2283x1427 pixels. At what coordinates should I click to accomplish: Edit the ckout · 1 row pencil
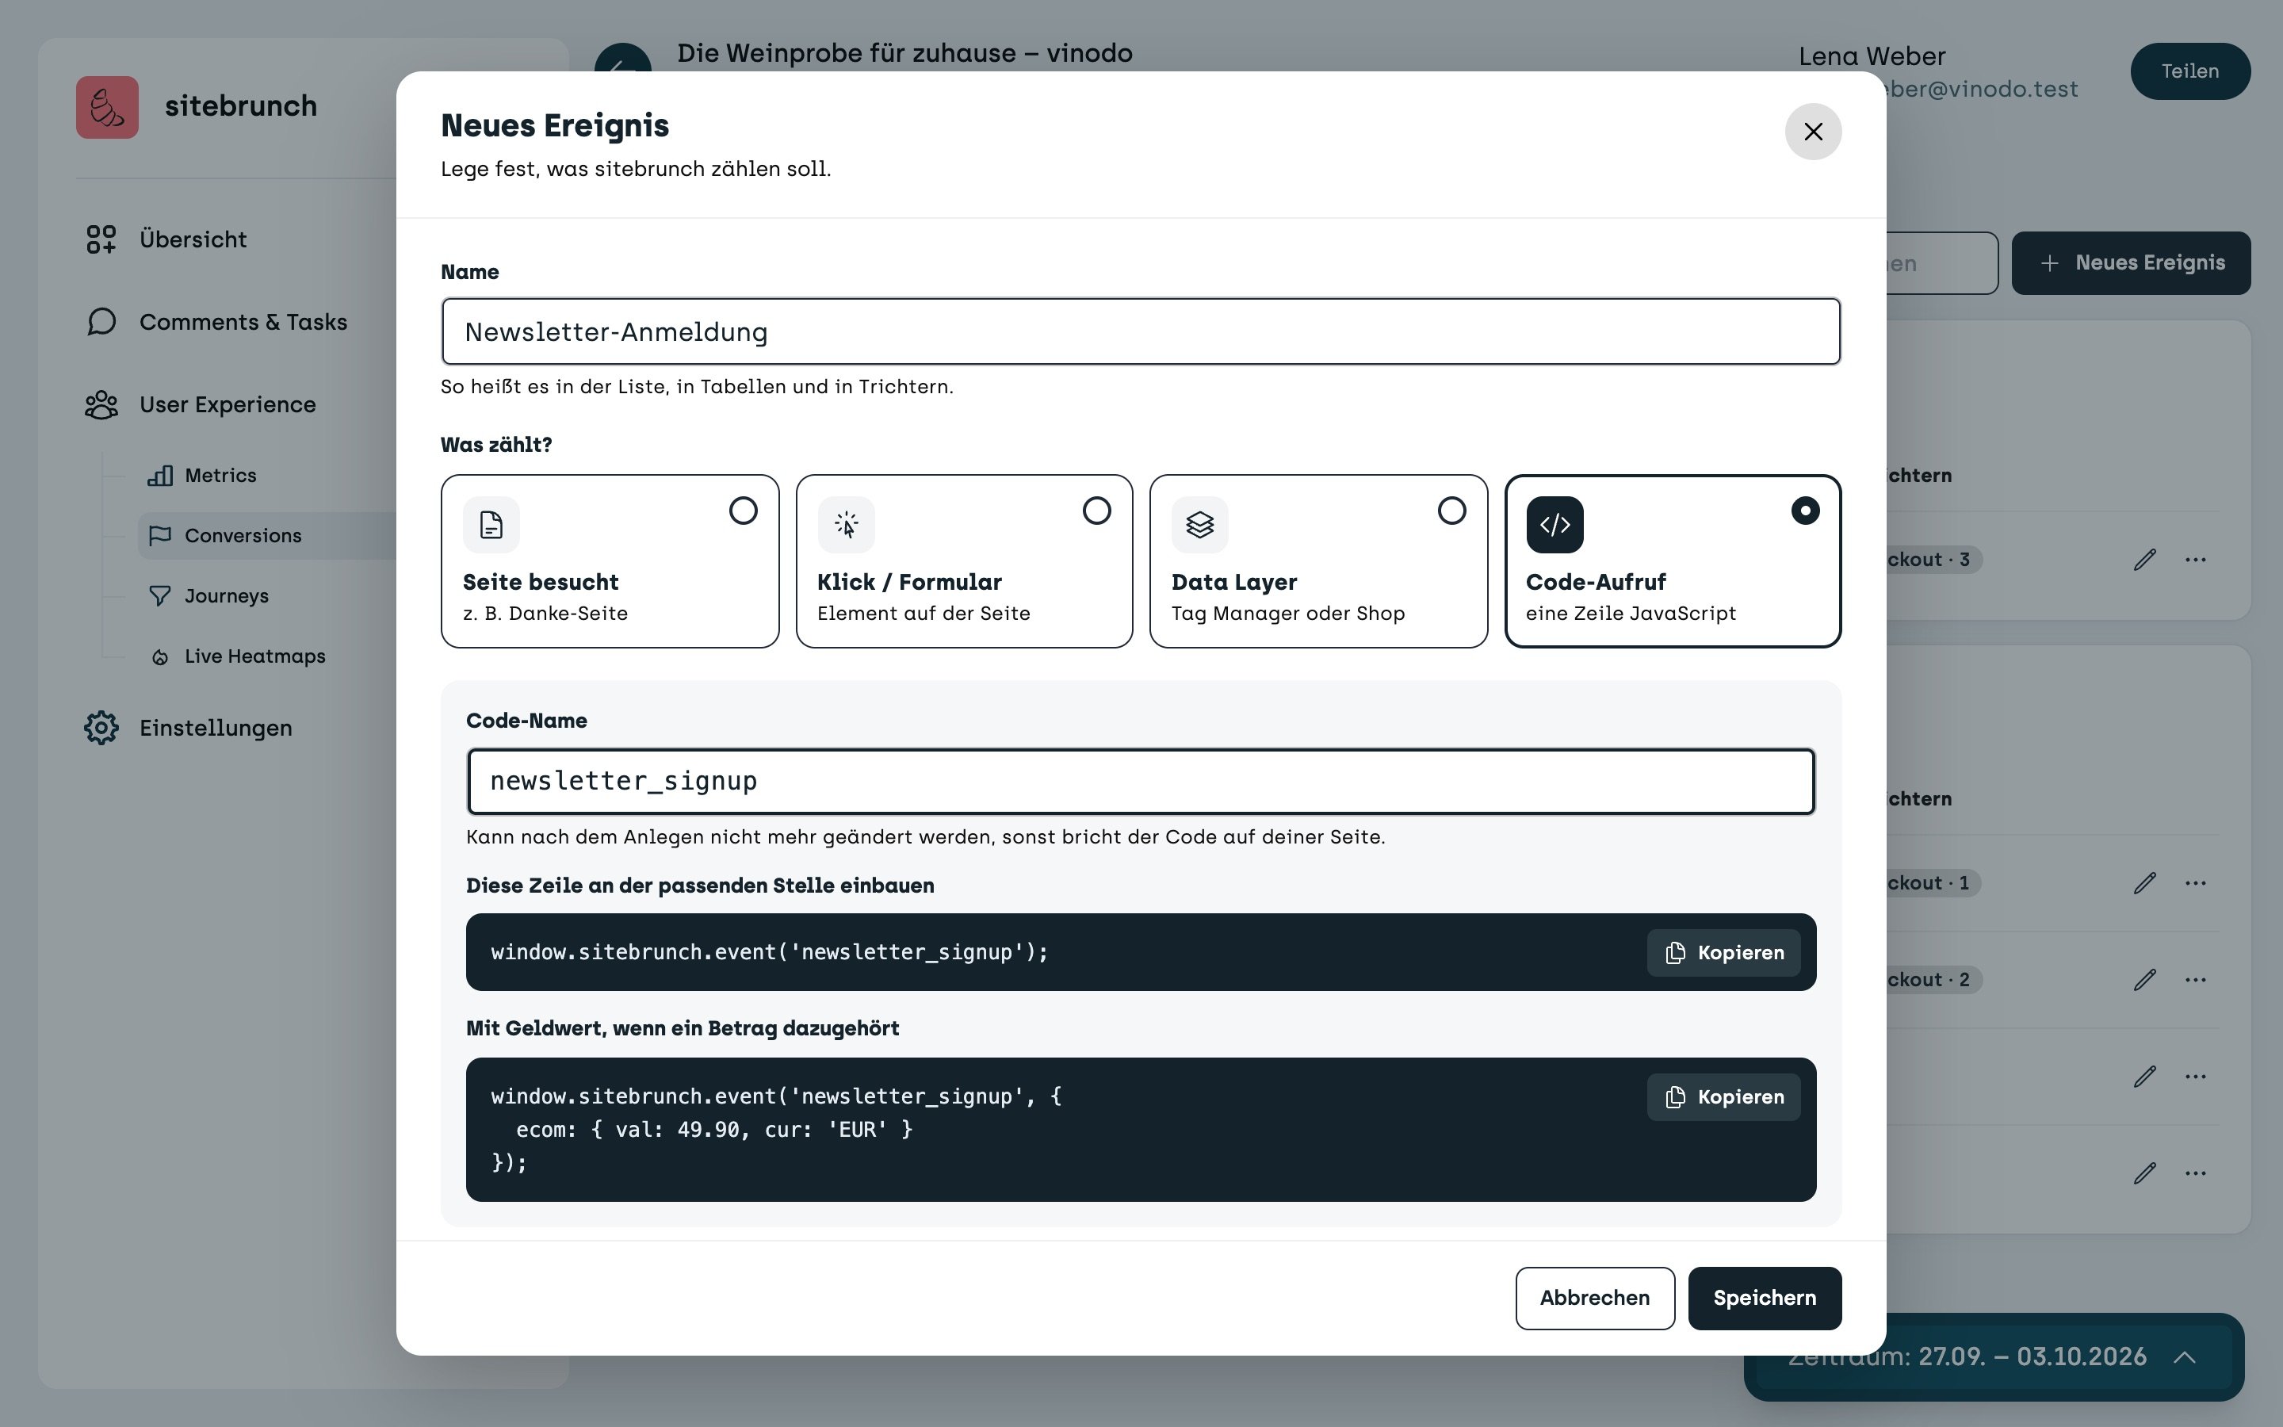pyautogui.click(x=2144, y=883)
